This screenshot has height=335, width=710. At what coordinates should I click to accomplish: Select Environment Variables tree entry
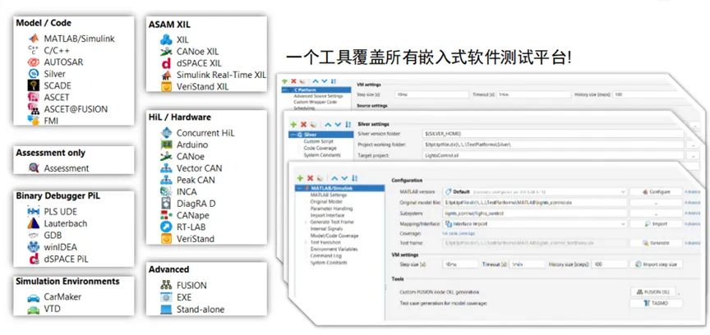(x=334, y=250)
